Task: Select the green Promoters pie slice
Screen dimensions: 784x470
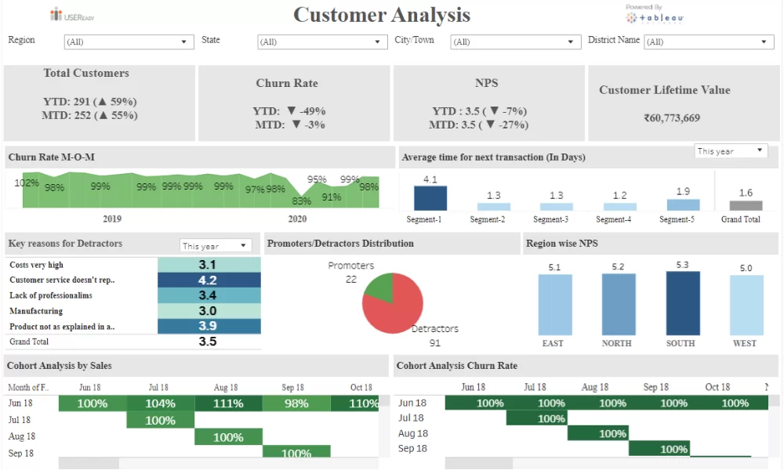Action: point(381,287)
